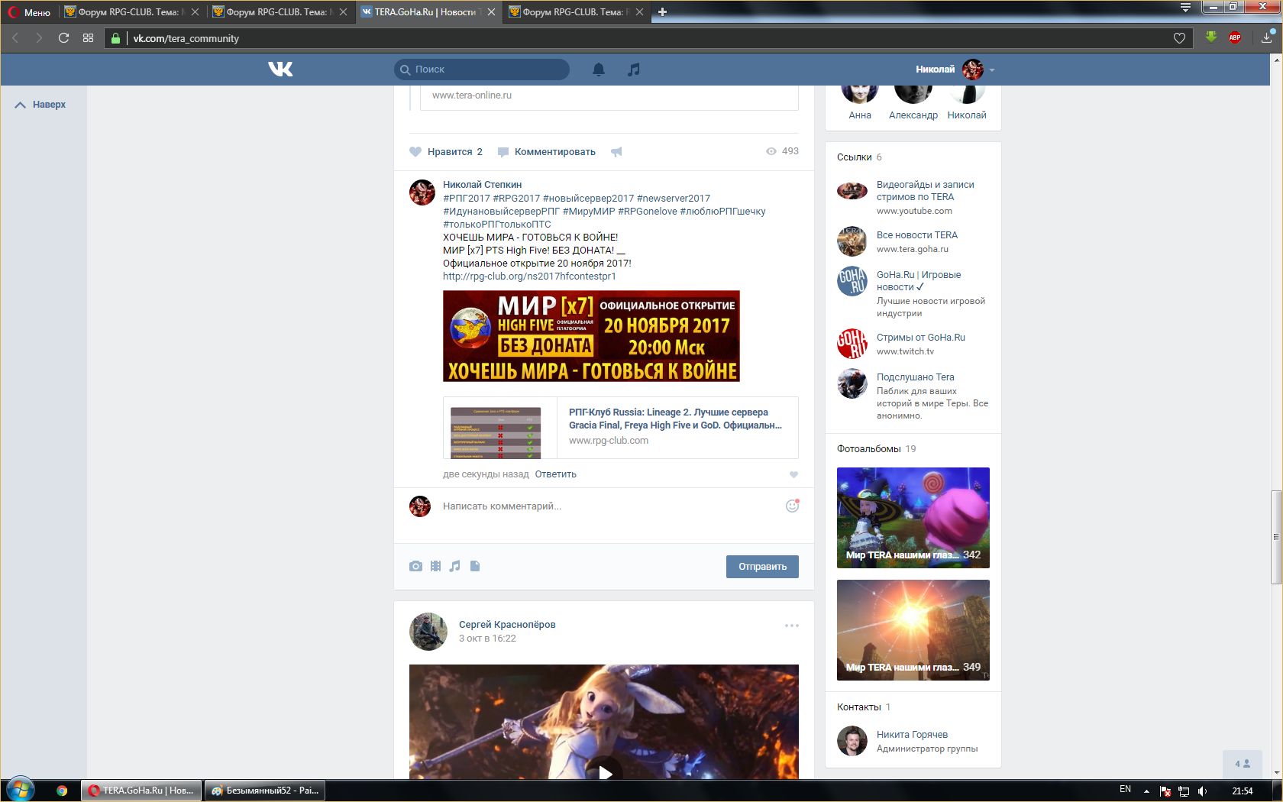This screenshot has height=802, width=1283.
Task: Open the МИР x7 banner image
Action: click(x=591, y=336)
